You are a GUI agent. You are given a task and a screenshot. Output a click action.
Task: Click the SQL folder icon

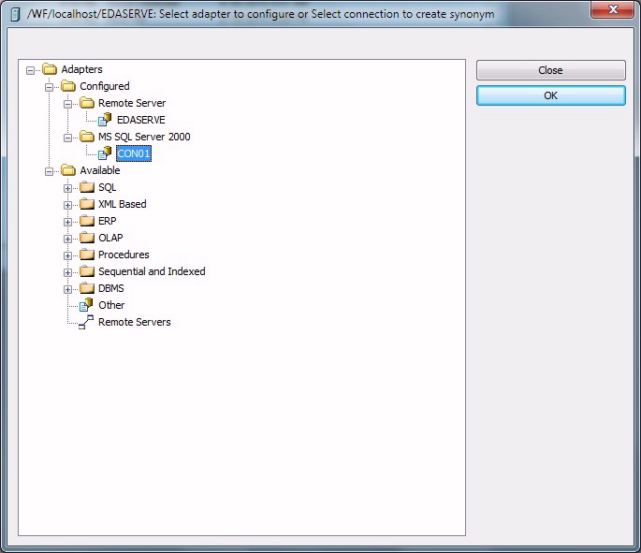click(87, 187)
